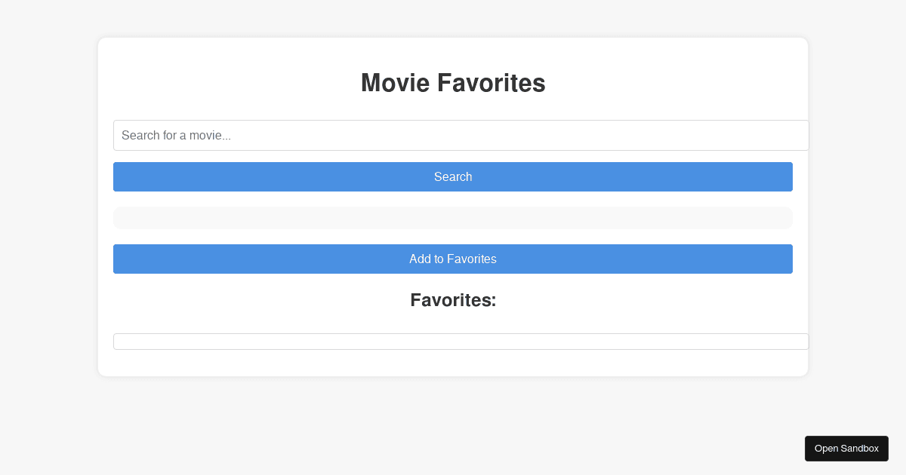Image resolution: width=906 pixels, height=475 pixels.
Task: Select the list under the Favorites heading
Action: pyautogui.click(x=461, y=341)
